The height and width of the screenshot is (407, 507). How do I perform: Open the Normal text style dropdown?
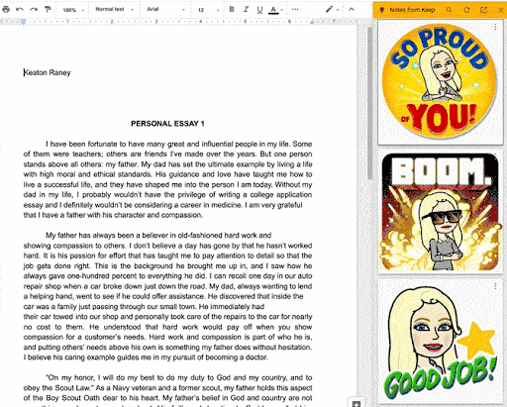tap(114, 9)
